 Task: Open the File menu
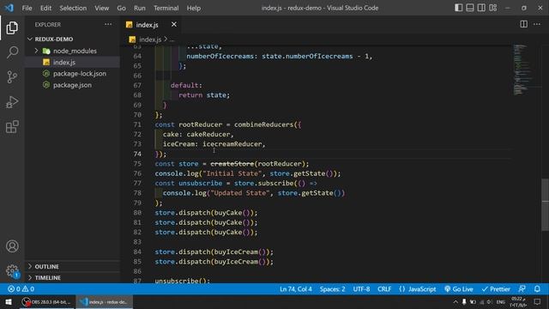(x=27, y=8)
